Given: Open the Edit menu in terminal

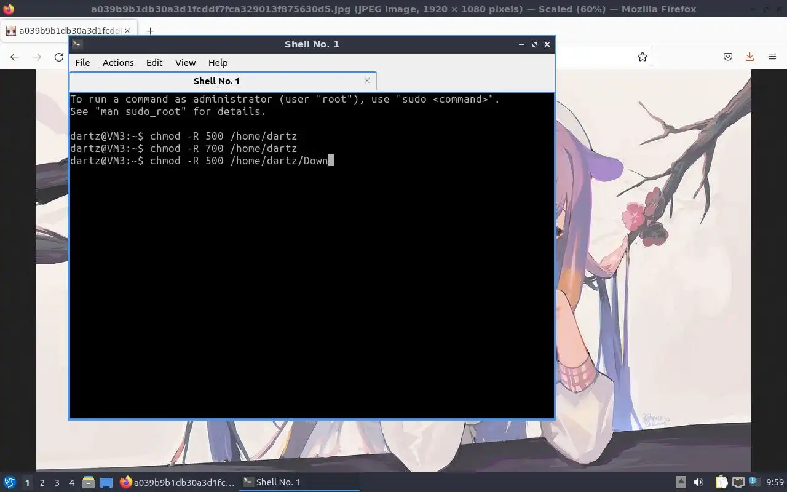Looking at the screenshot, I should (154, 63).
